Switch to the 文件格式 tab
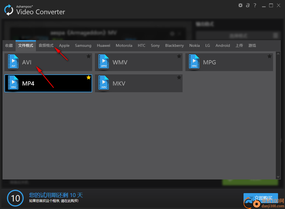The width and height of the screenshot is (285, 209). coord(26,45)
